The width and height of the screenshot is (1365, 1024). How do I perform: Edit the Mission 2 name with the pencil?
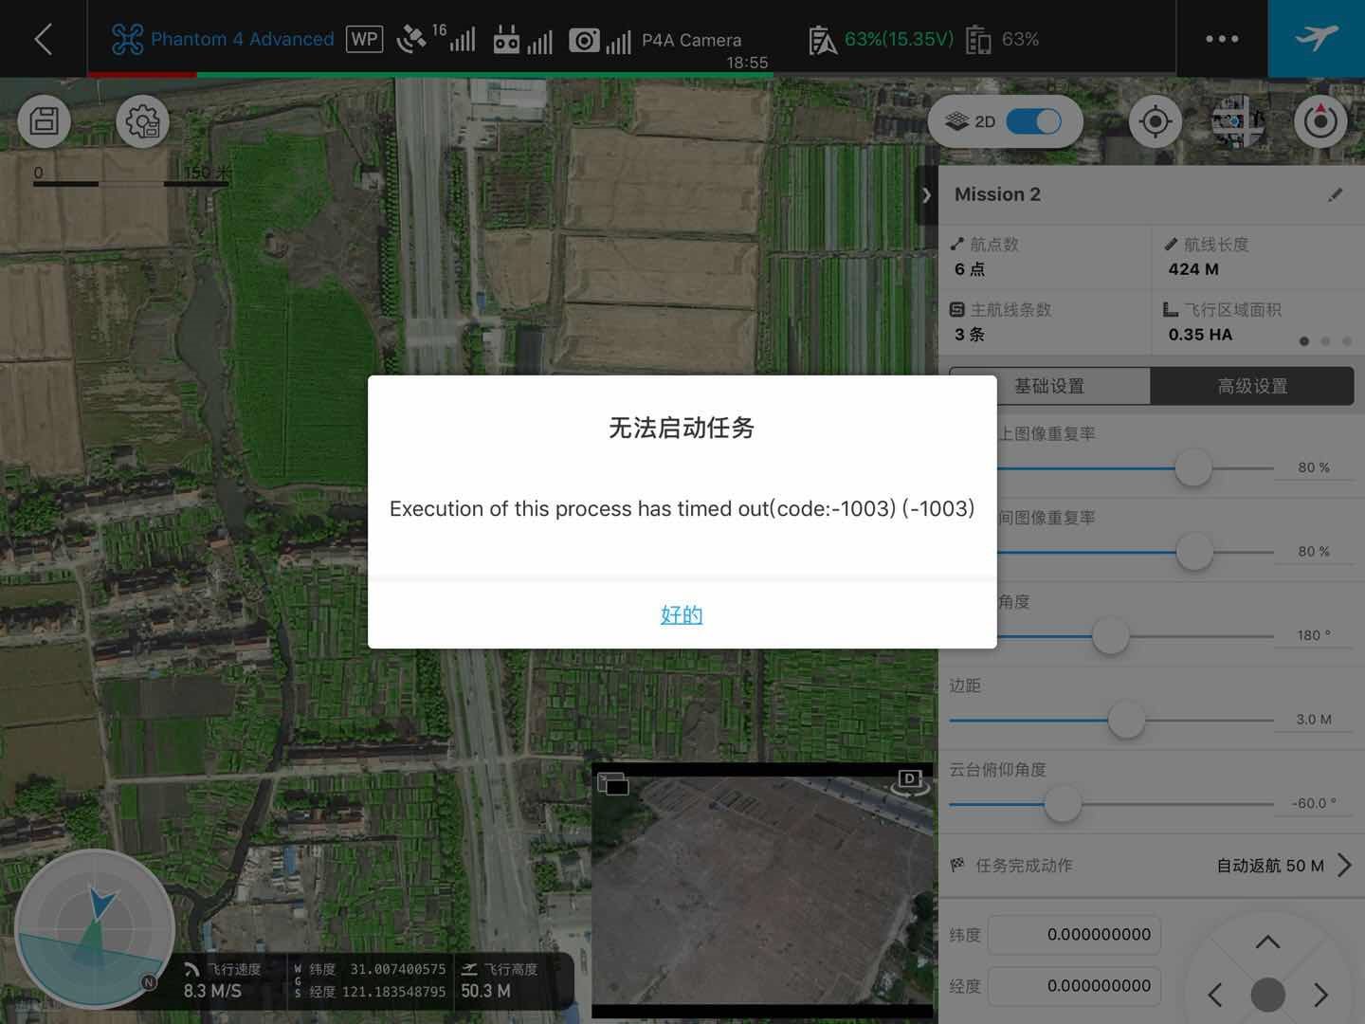1335,194
